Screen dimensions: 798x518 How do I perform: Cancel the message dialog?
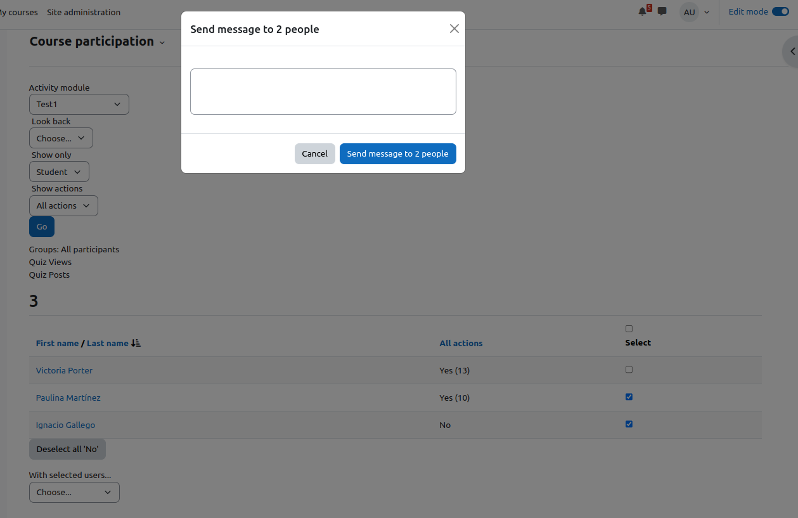click(x=315, y=153)
